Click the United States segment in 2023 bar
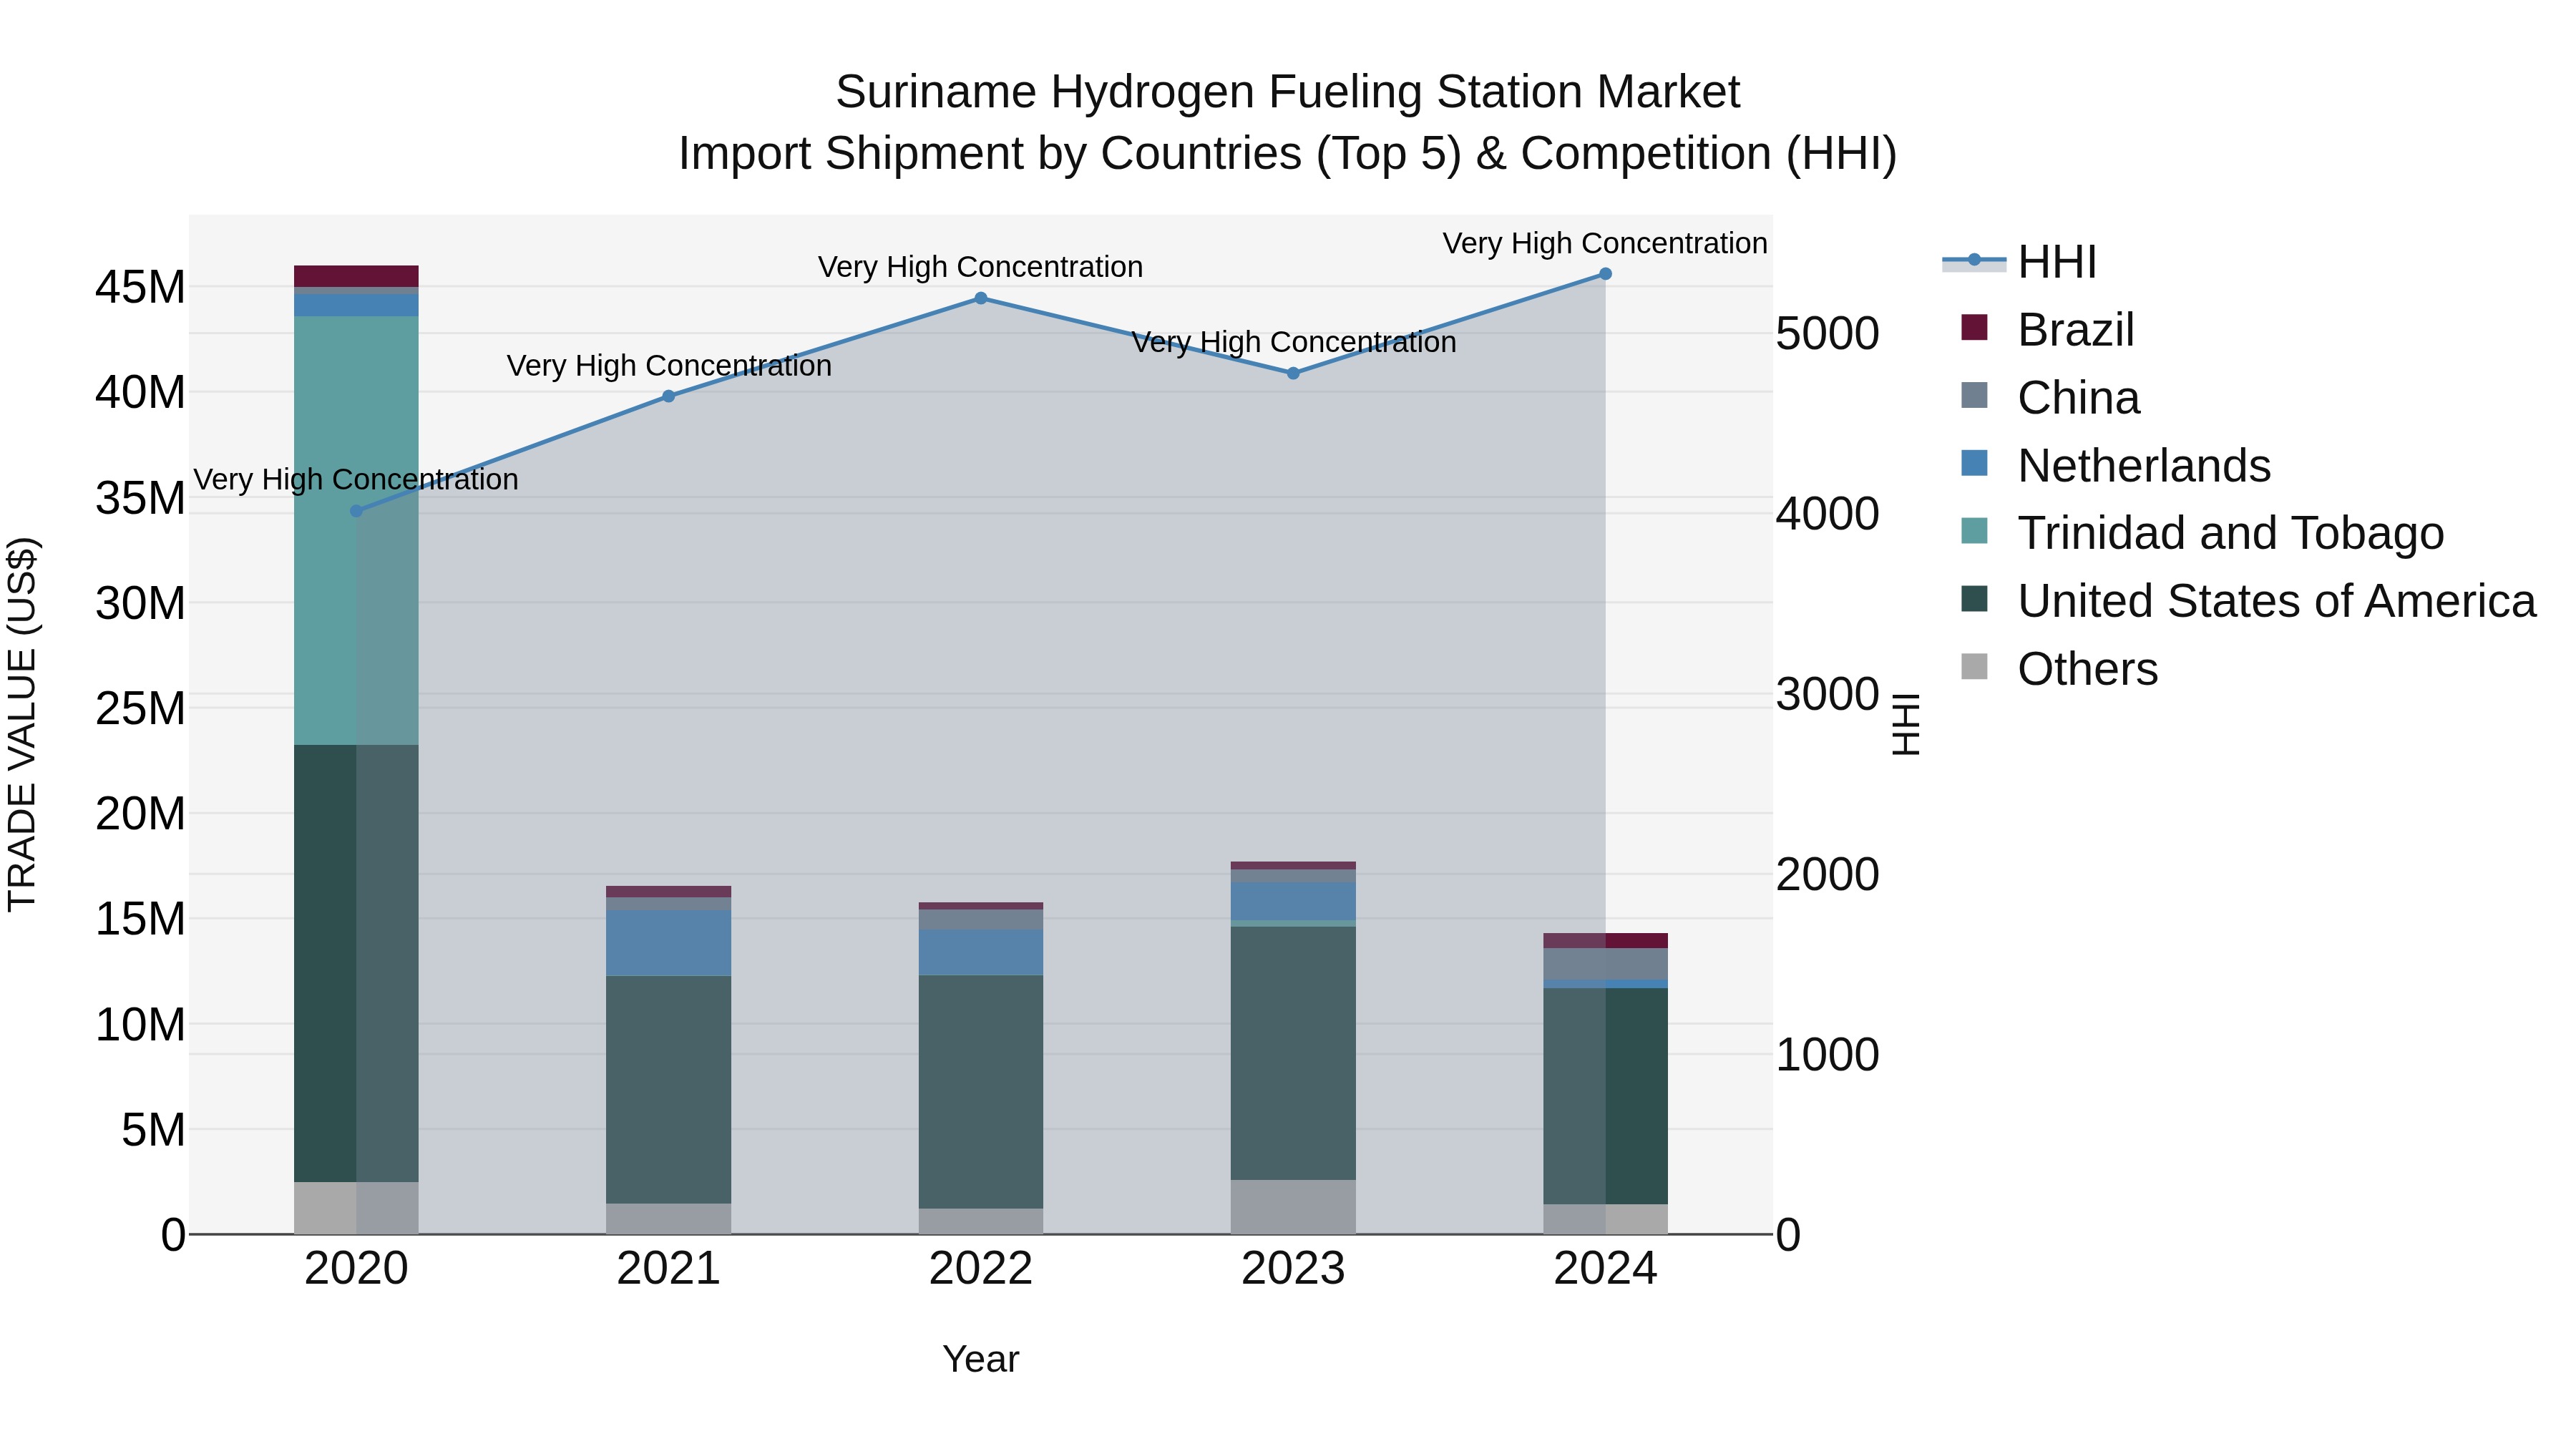Image resolution: width=2576 pixels, height=1449 pixels. 1293,1053
